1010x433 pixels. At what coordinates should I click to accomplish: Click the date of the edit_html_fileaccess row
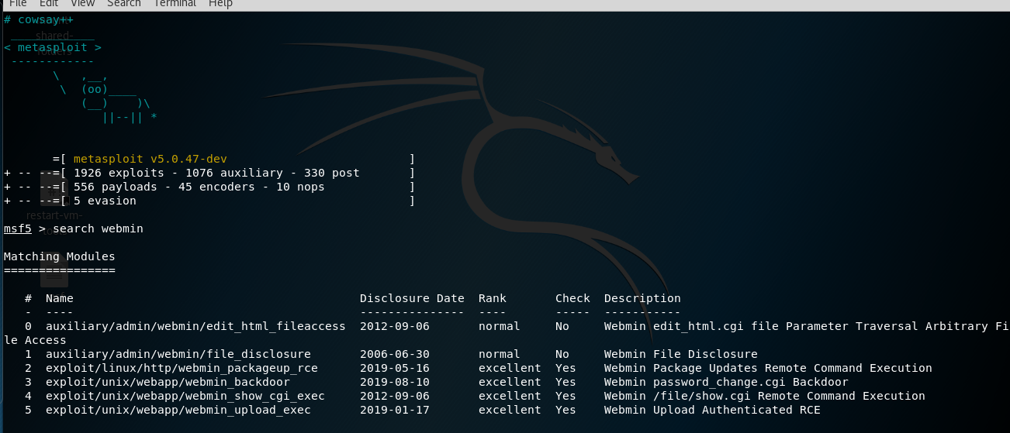pyautogui.click(x=395, y=327)
